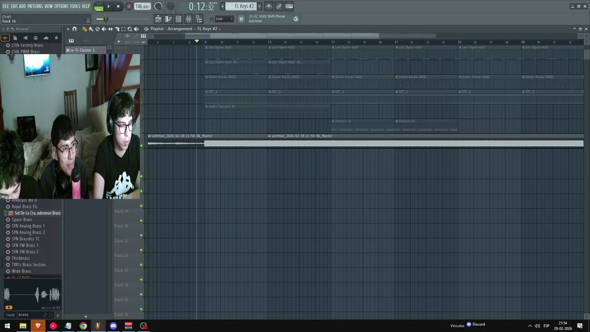Click the shopping cart icon
Screen dimensions: 590x332
pyautogui.click(x=241, y=19)
